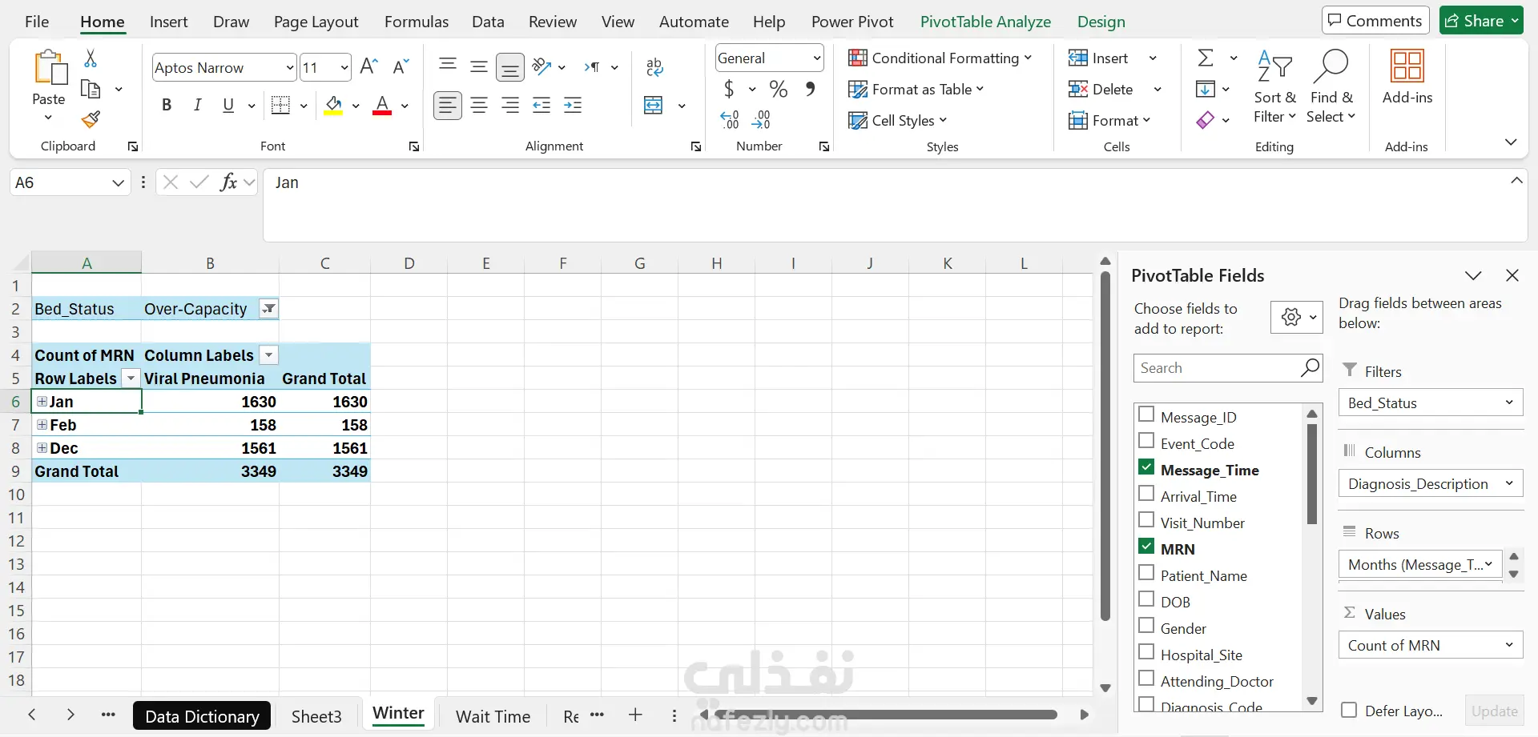Click the Share button
This screenshot has height=737, width=1538.
click(1481, 21)
